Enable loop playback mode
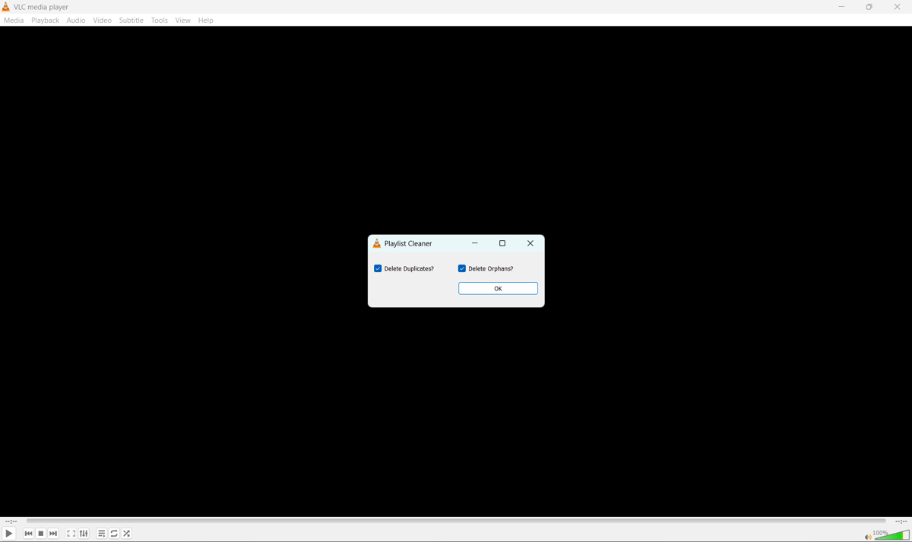 point(113,533)
